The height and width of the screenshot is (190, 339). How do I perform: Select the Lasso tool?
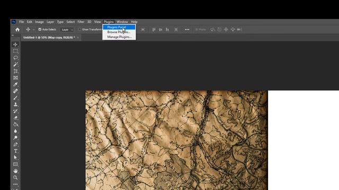15,58
